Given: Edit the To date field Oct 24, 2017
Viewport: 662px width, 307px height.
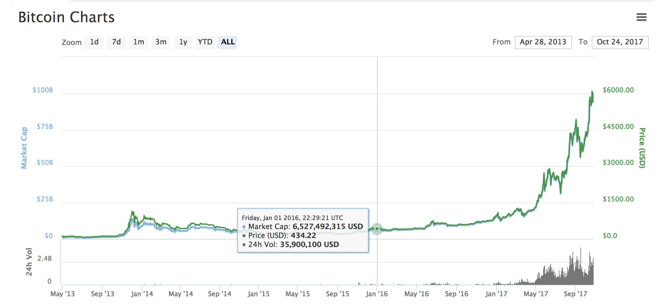Looking at the screenshot, I should (620, 42).
